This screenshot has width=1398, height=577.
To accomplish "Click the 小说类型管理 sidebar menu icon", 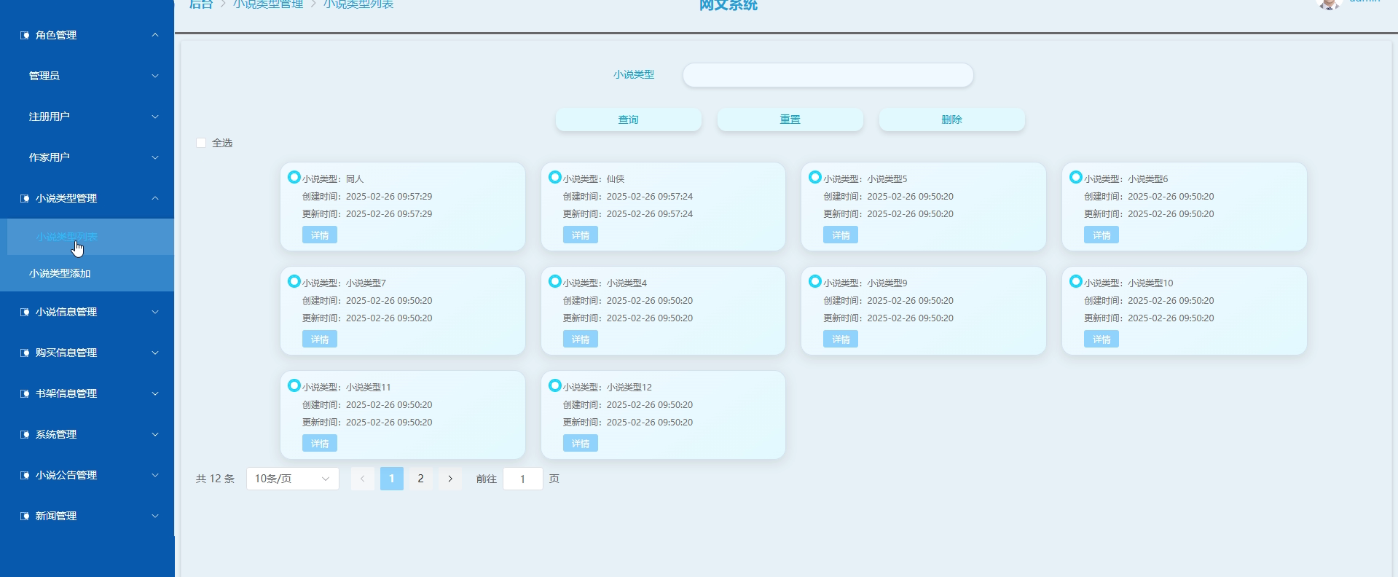I will click(x=25, y=198).
